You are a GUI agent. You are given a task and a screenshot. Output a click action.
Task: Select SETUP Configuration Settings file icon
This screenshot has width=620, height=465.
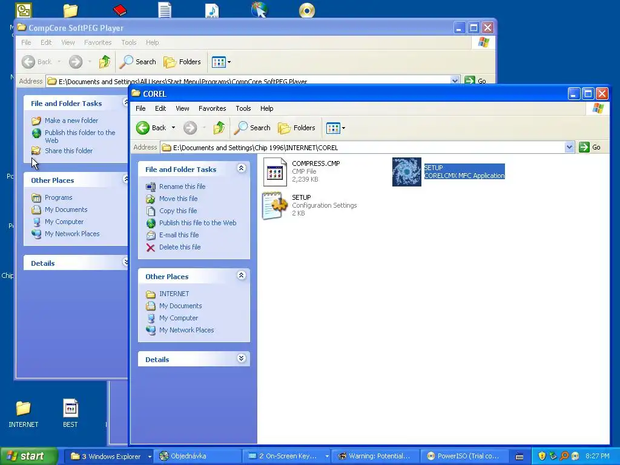(275, 205)
